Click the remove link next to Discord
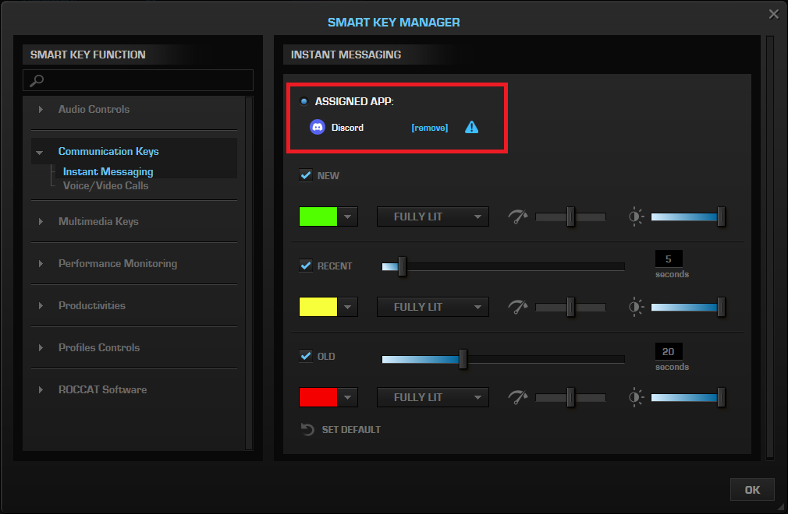The image size is (788, 514). tap(430, 128)
